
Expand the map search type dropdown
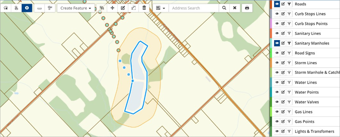[161, 8]
